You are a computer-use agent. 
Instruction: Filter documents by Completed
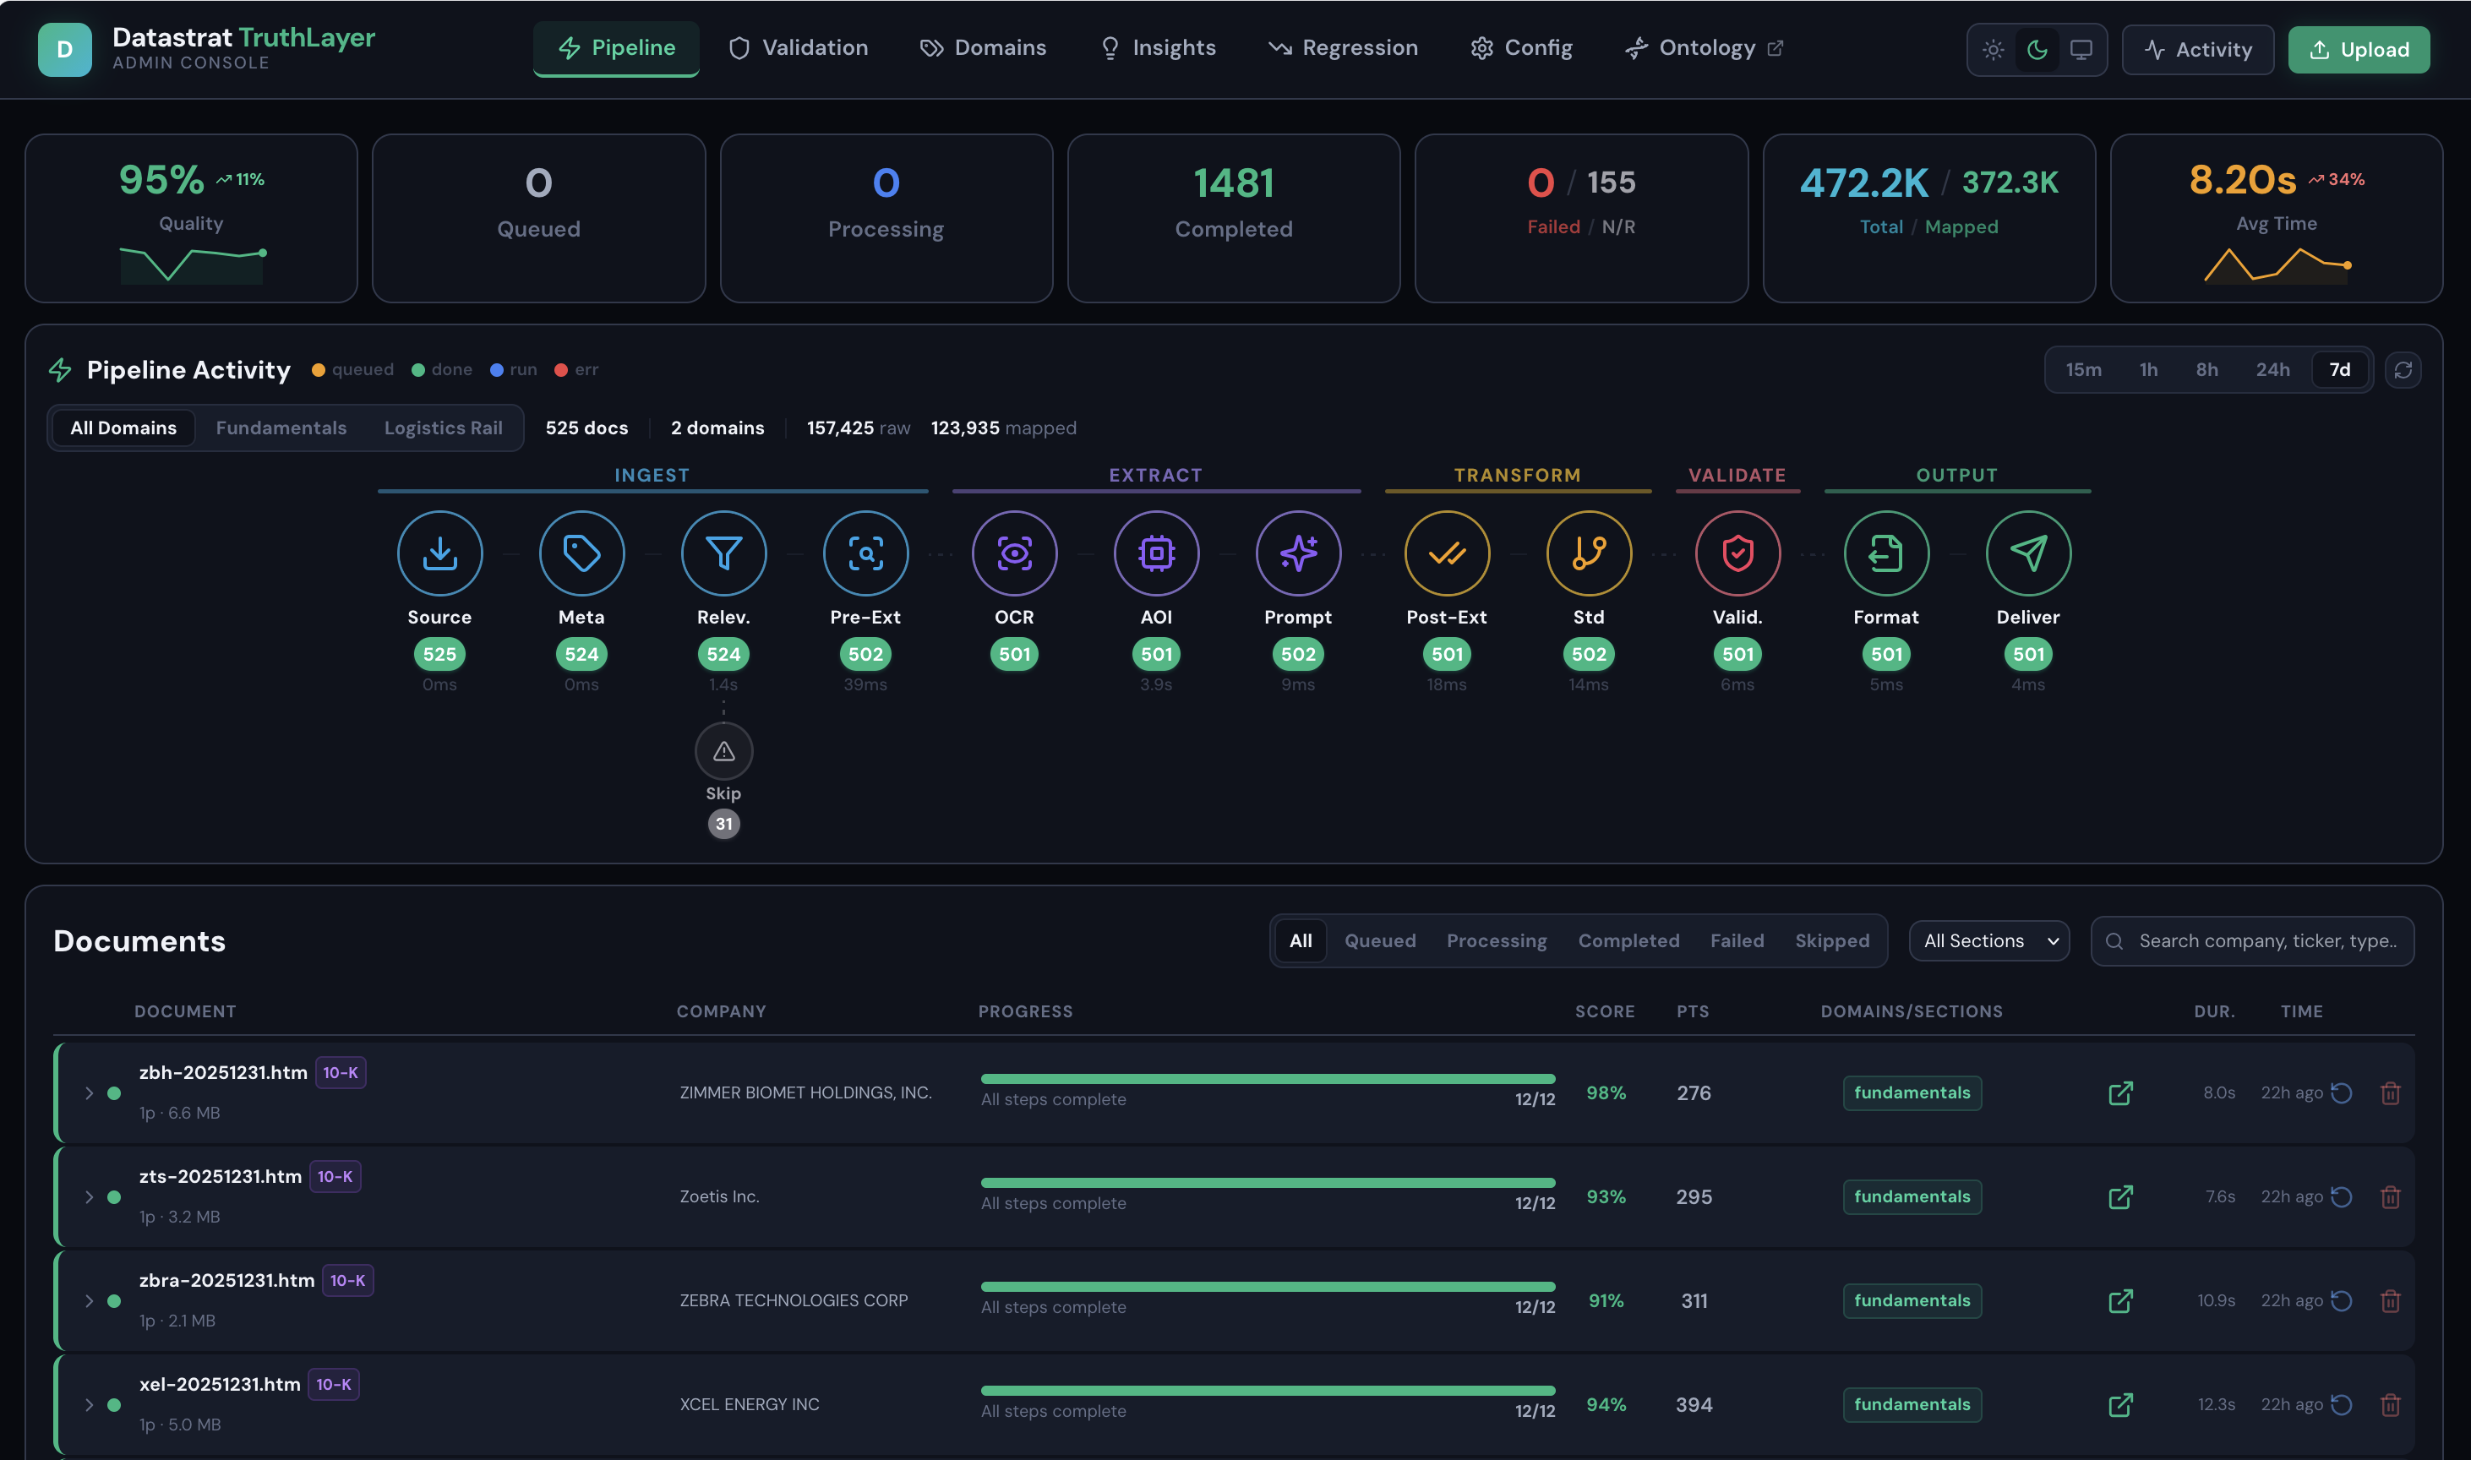pos(1628,941)
